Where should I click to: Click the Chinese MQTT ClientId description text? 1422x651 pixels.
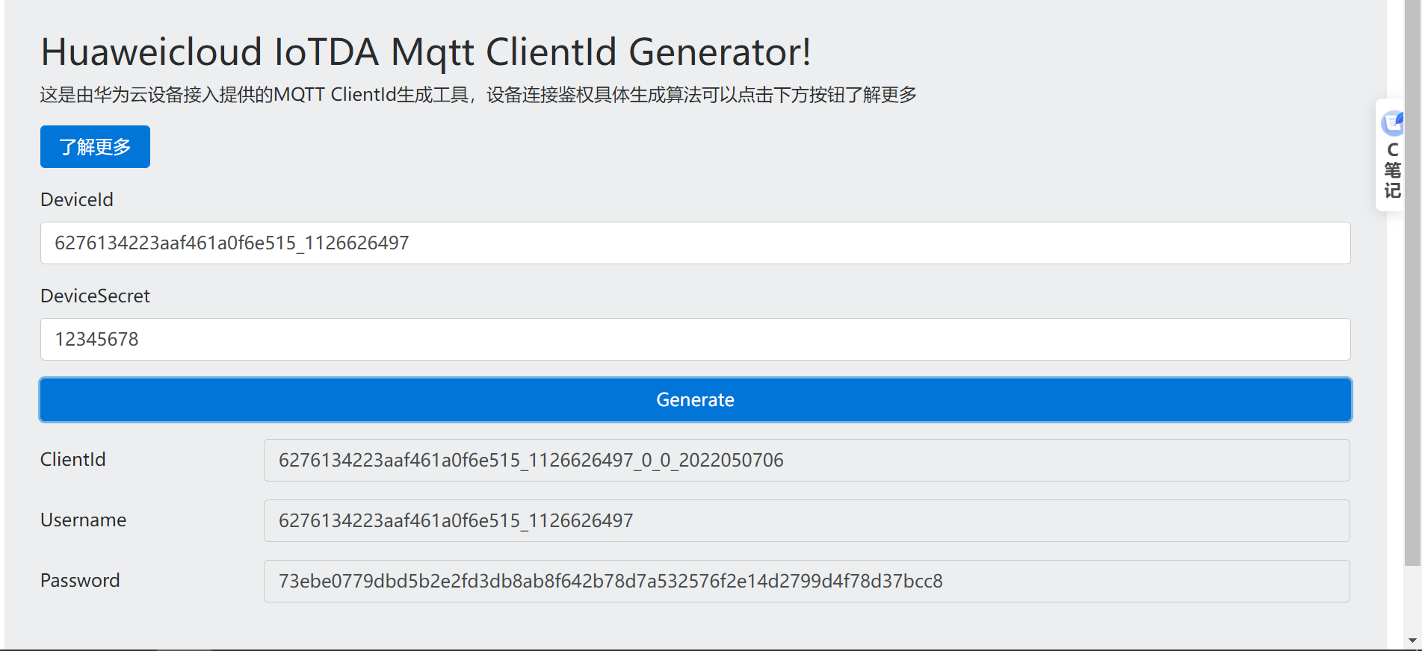click(478, 95)
